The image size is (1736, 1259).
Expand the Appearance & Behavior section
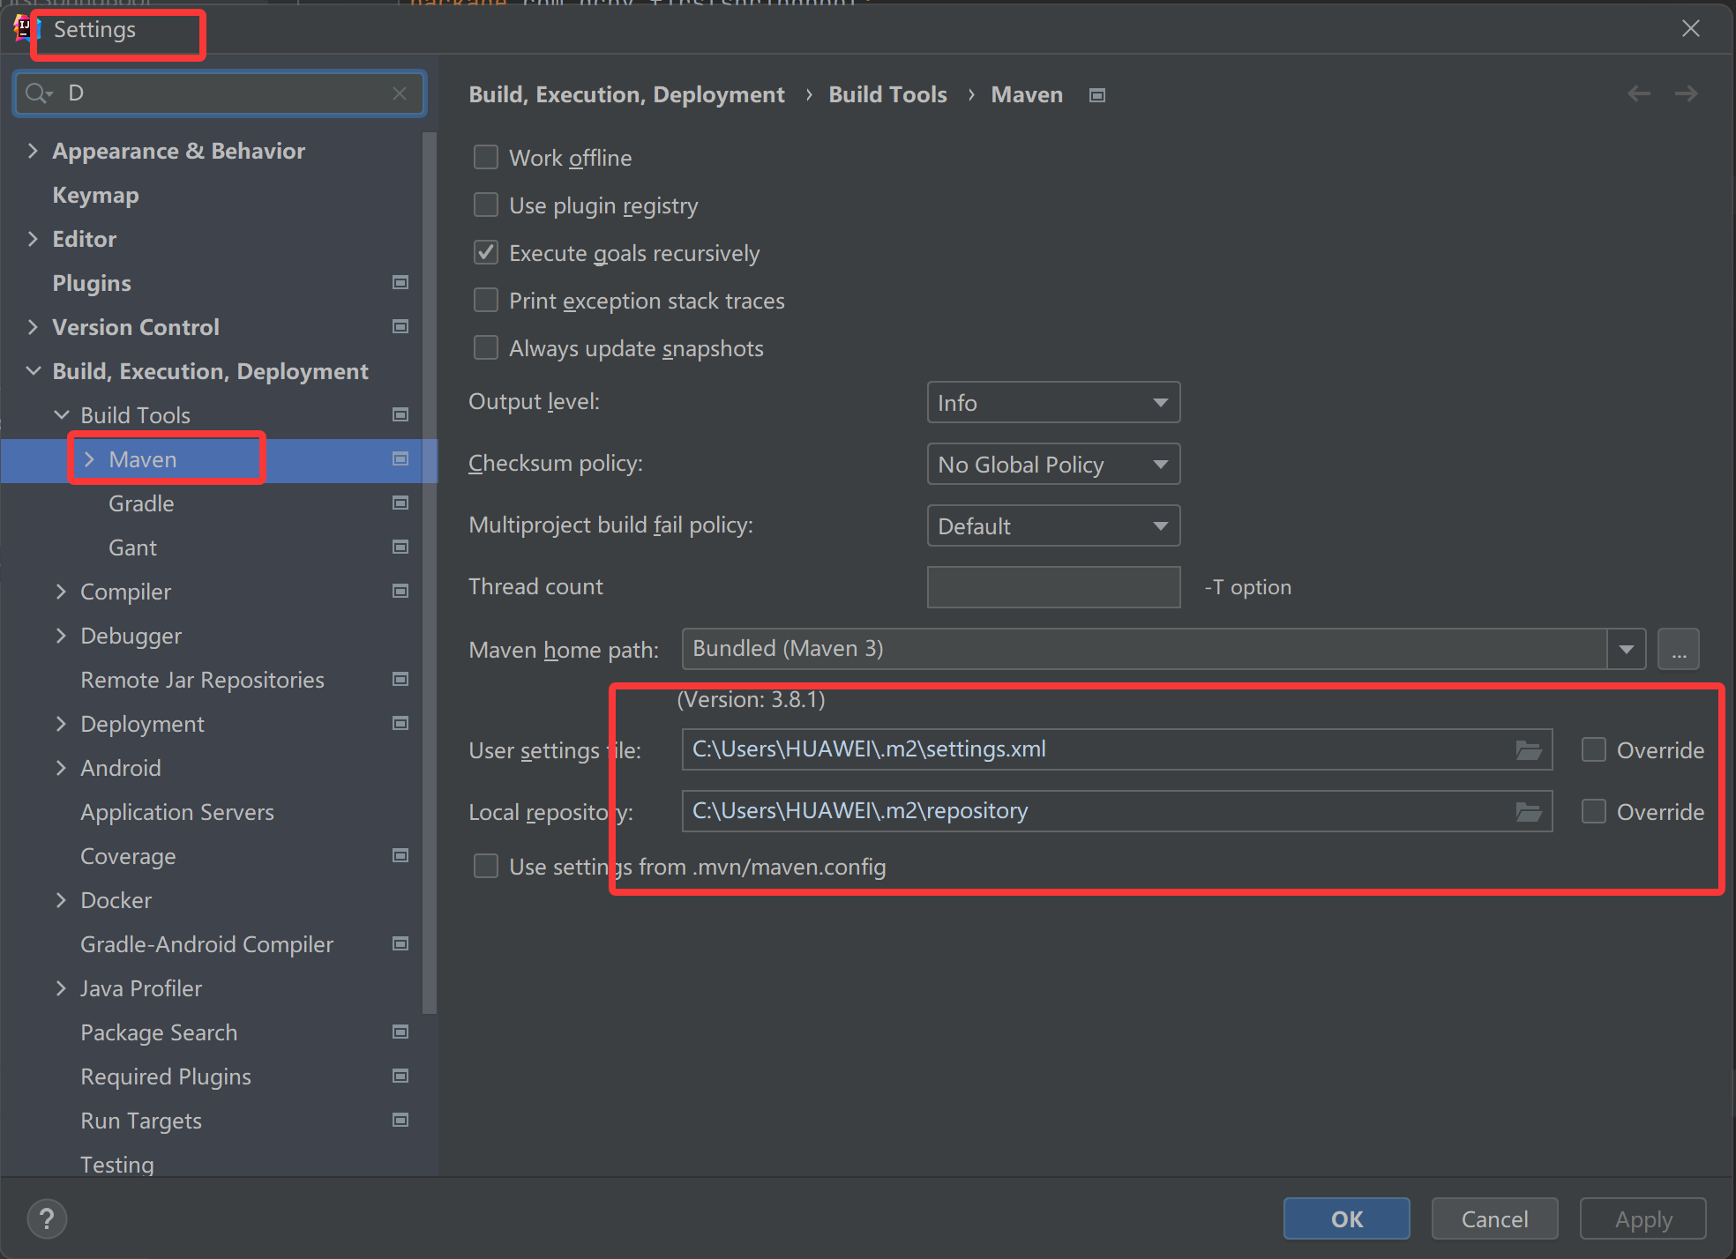click(34, 151)
